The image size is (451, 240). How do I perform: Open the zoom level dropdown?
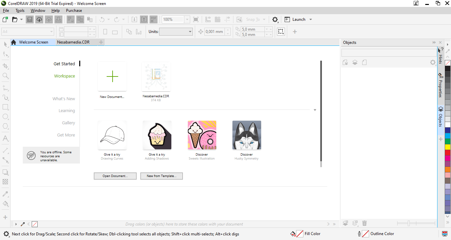(x=187, y=19)
